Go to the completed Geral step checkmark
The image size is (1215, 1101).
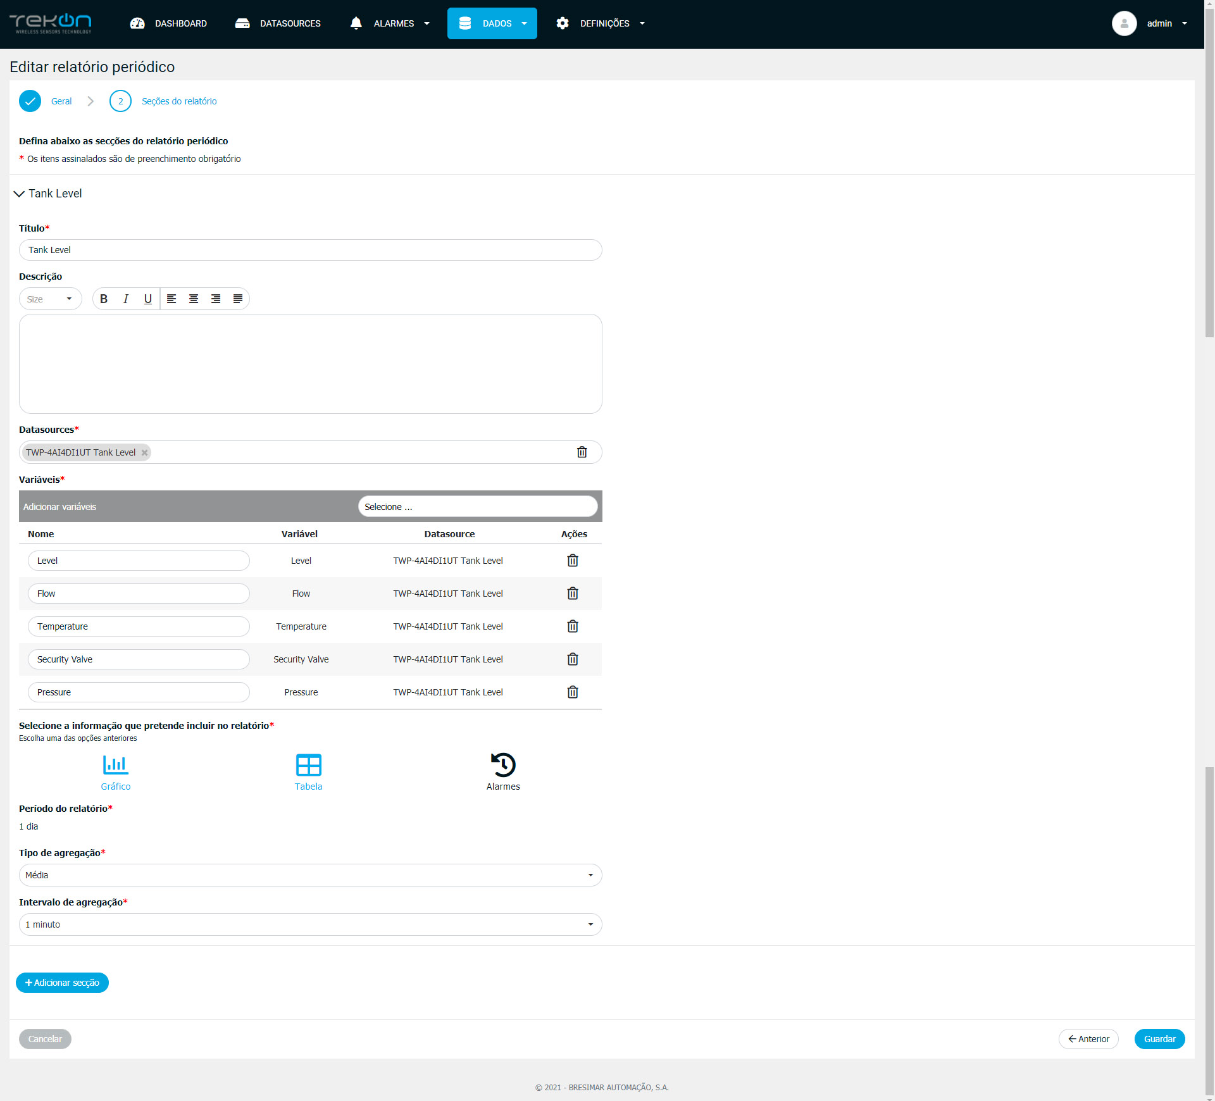click(x=30, y=101)
